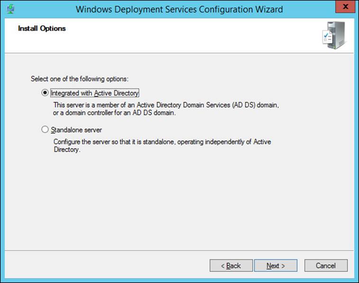The width and height of the screenshot is (359, 283).
Task: Click the AD DS domain member description text
Action: [x=166, y=109]
